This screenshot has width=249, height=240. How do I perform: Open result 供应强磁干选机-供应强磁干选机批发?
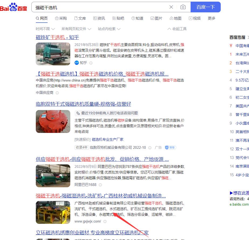tap(102, 159)
